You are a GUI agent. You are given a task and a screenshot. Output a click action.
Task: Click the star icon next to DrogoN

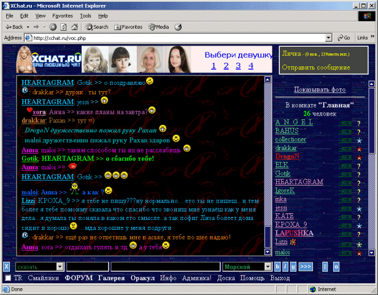point(359,157)
